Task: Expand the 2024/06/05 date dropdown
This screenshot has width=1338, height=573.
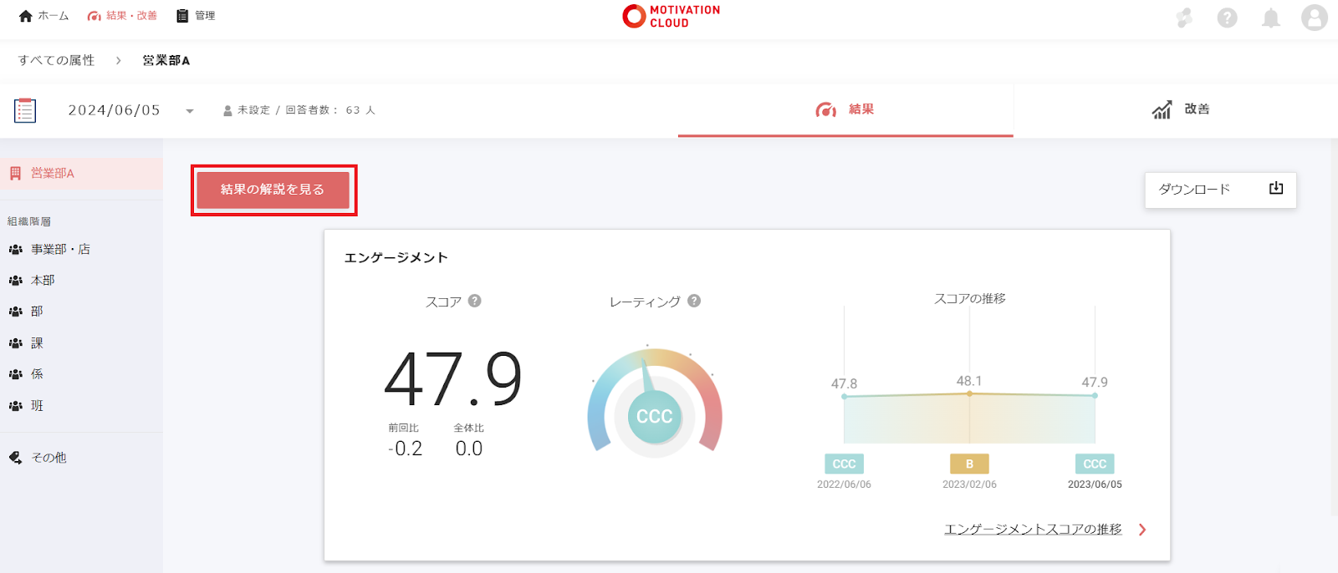Action: (190, 111)
